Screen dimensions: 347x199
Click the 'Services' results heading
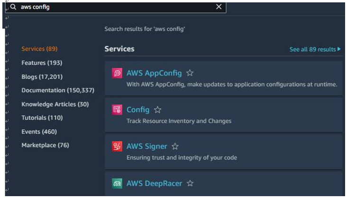pyautogui.click(x=119, y=49)
